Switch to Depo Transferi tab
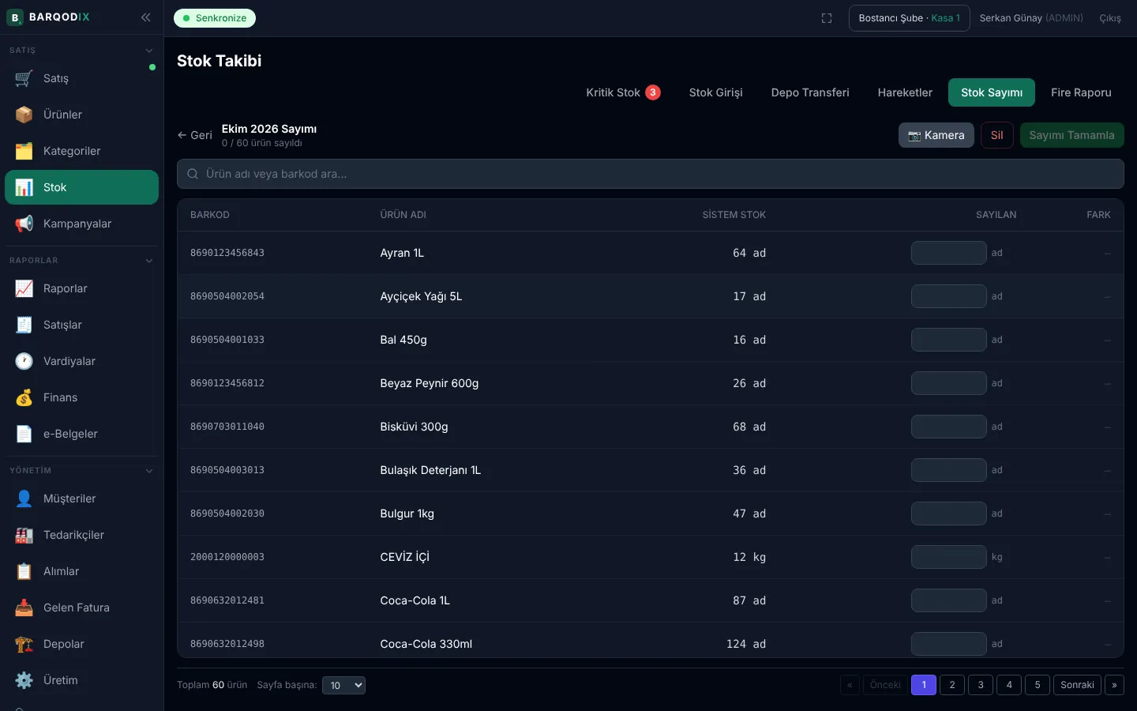 point(810,92)
